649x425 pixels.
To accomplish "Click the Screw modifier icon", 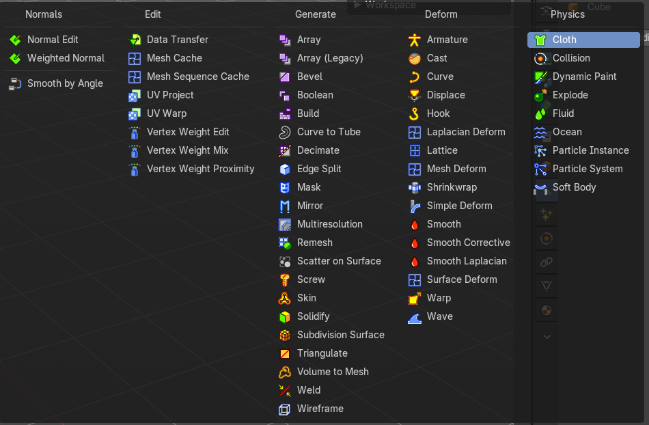I will click(285, 279).
